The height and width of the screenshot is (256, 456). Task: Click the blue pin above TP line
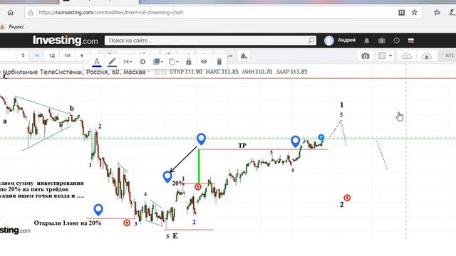[x=201, y=139]
